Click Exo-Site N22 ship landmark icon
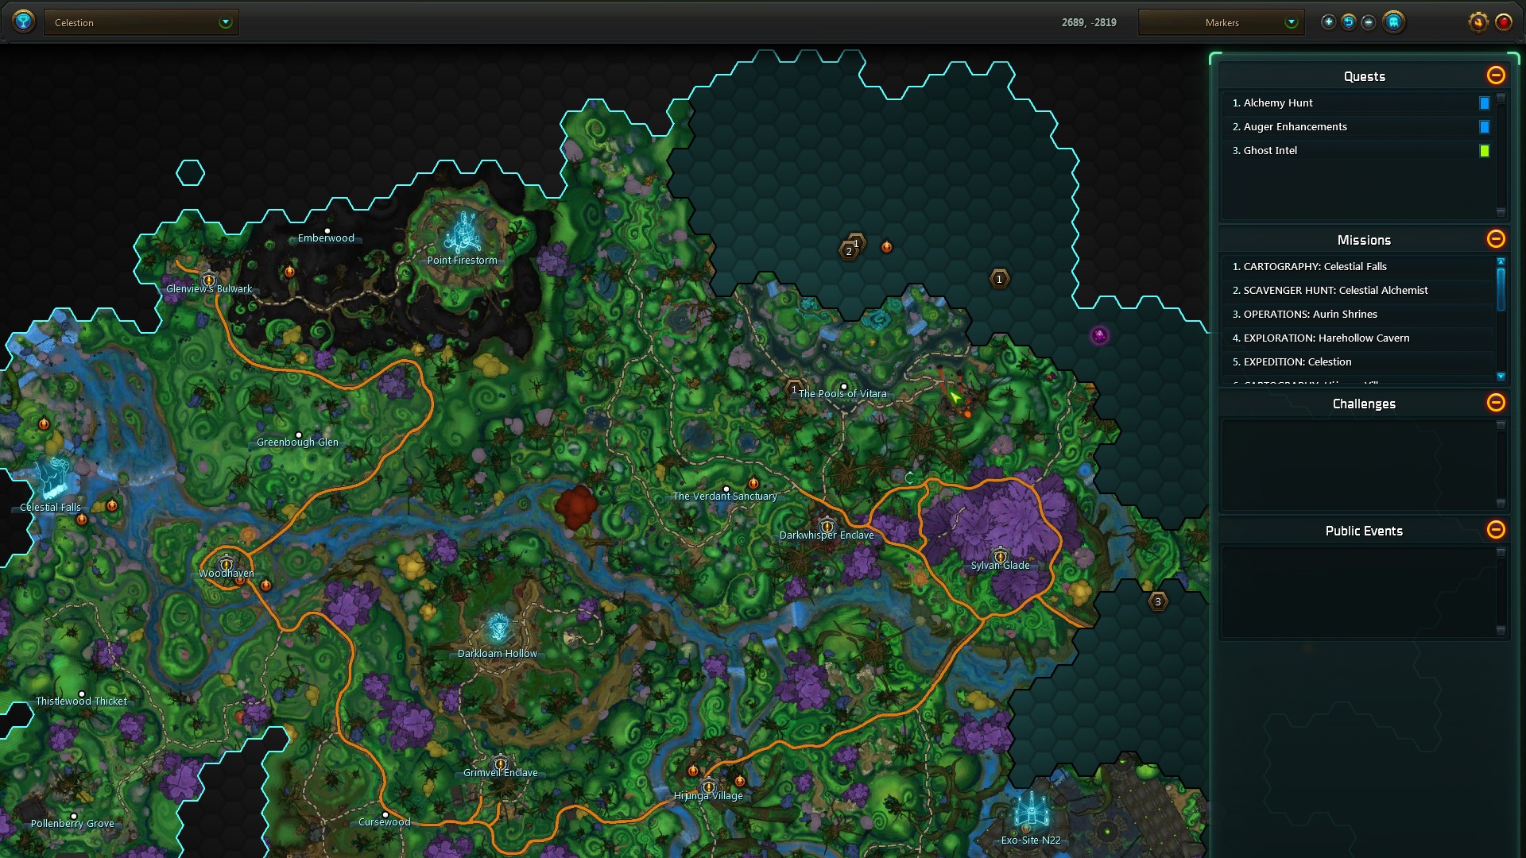The height and width of the screenshot is (858, 1526). pos(1031,811)
